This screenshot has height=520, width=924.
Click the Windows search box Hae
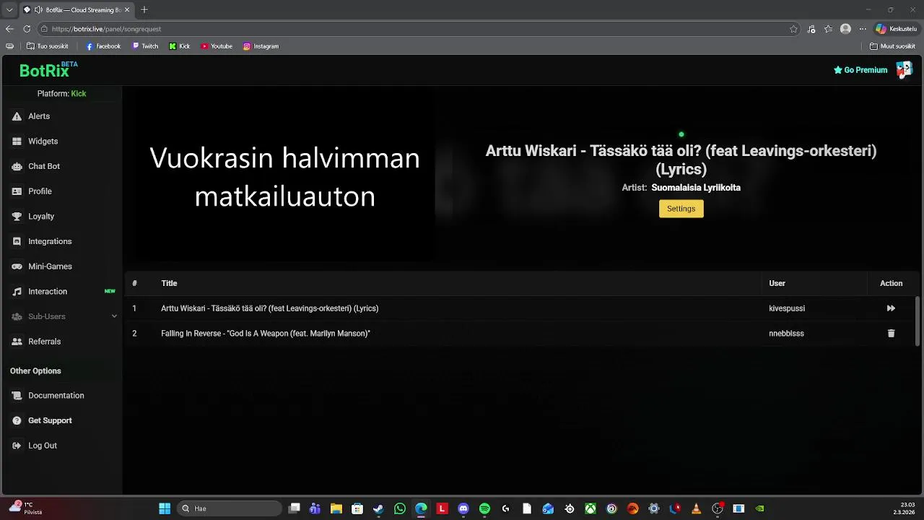230,508
